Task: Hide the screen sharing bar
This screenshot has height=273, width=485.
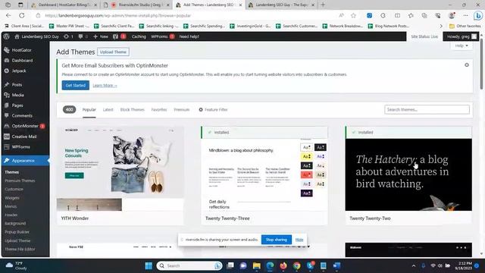Action: 299,240
